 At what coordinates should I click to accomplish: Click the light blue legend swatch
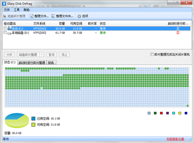[149, 113]
